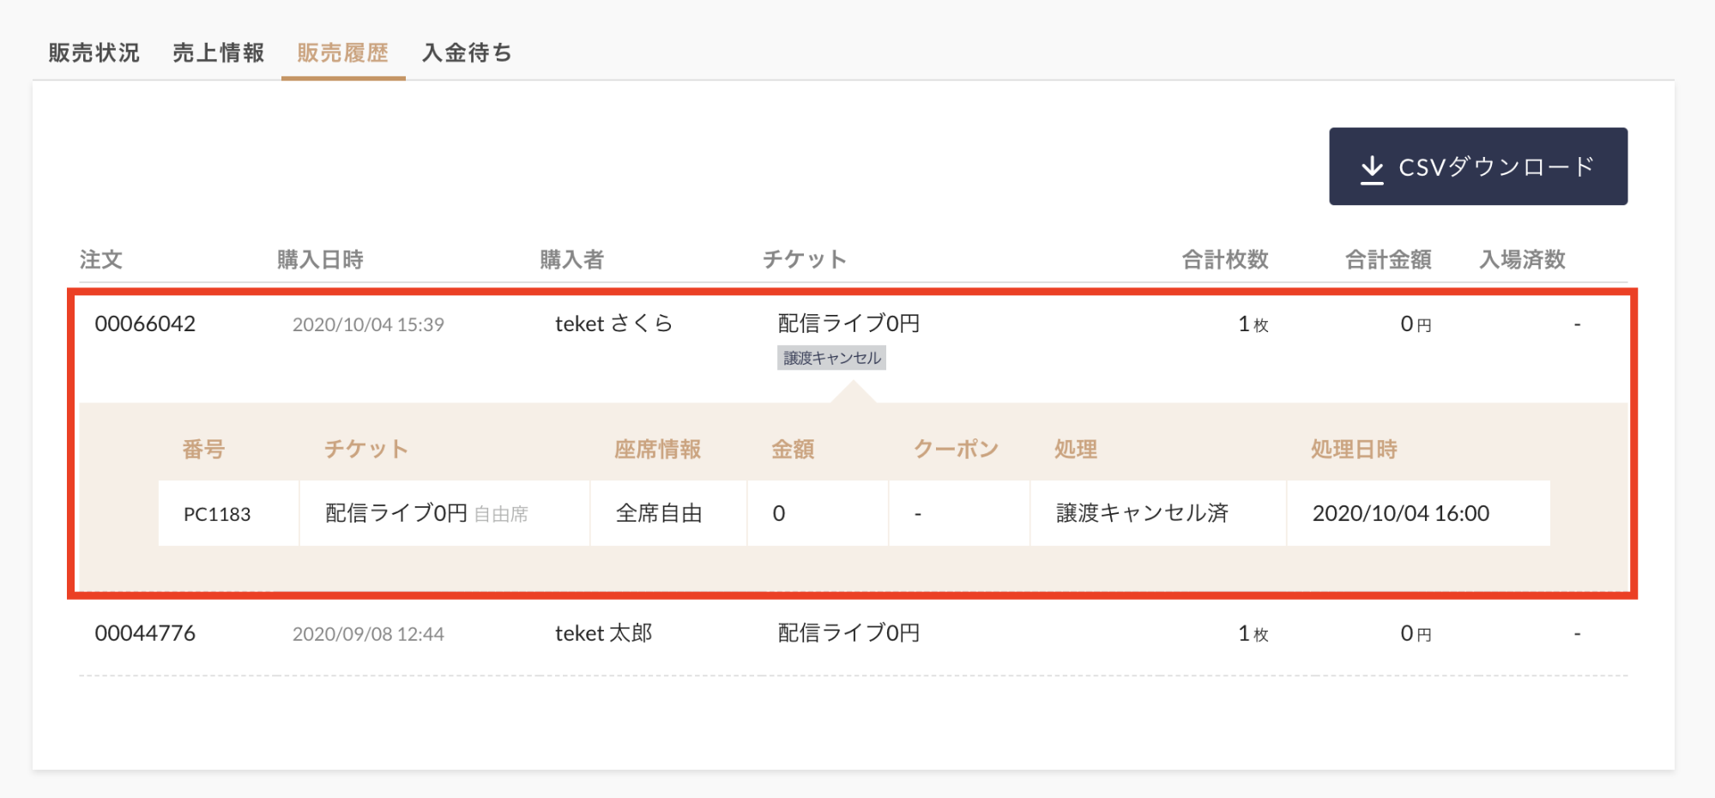The width and height of the screenshot is (1715, 798).
Task: Select purchase date 2020/10/04 15:39
Action: click(x=368, y=325)
